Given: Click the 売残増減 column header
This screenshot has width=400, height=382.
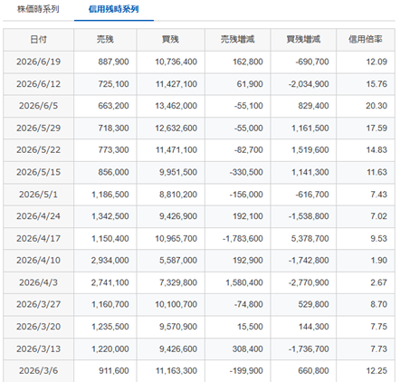Looking at the screenshot, I should click(x=238, y=40).
